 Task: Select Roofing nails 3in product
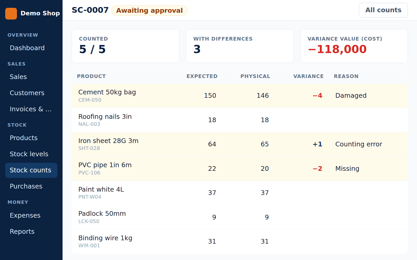pyautogui.click(x=105, y=116)
